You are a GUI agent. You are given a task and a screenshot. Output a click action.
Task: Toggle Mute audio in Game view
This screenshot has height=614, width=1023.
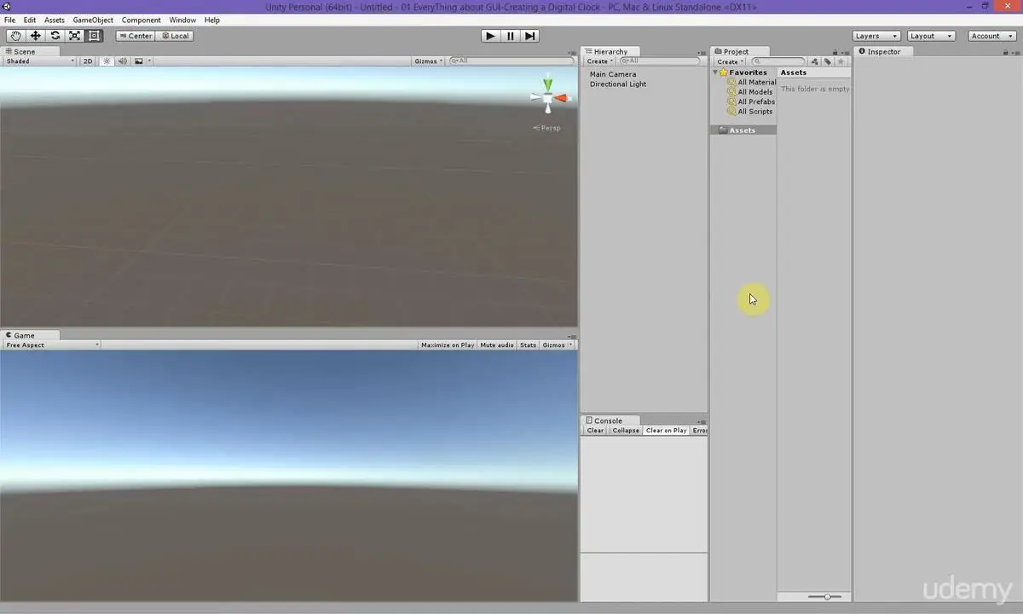(x=497, y=345)
